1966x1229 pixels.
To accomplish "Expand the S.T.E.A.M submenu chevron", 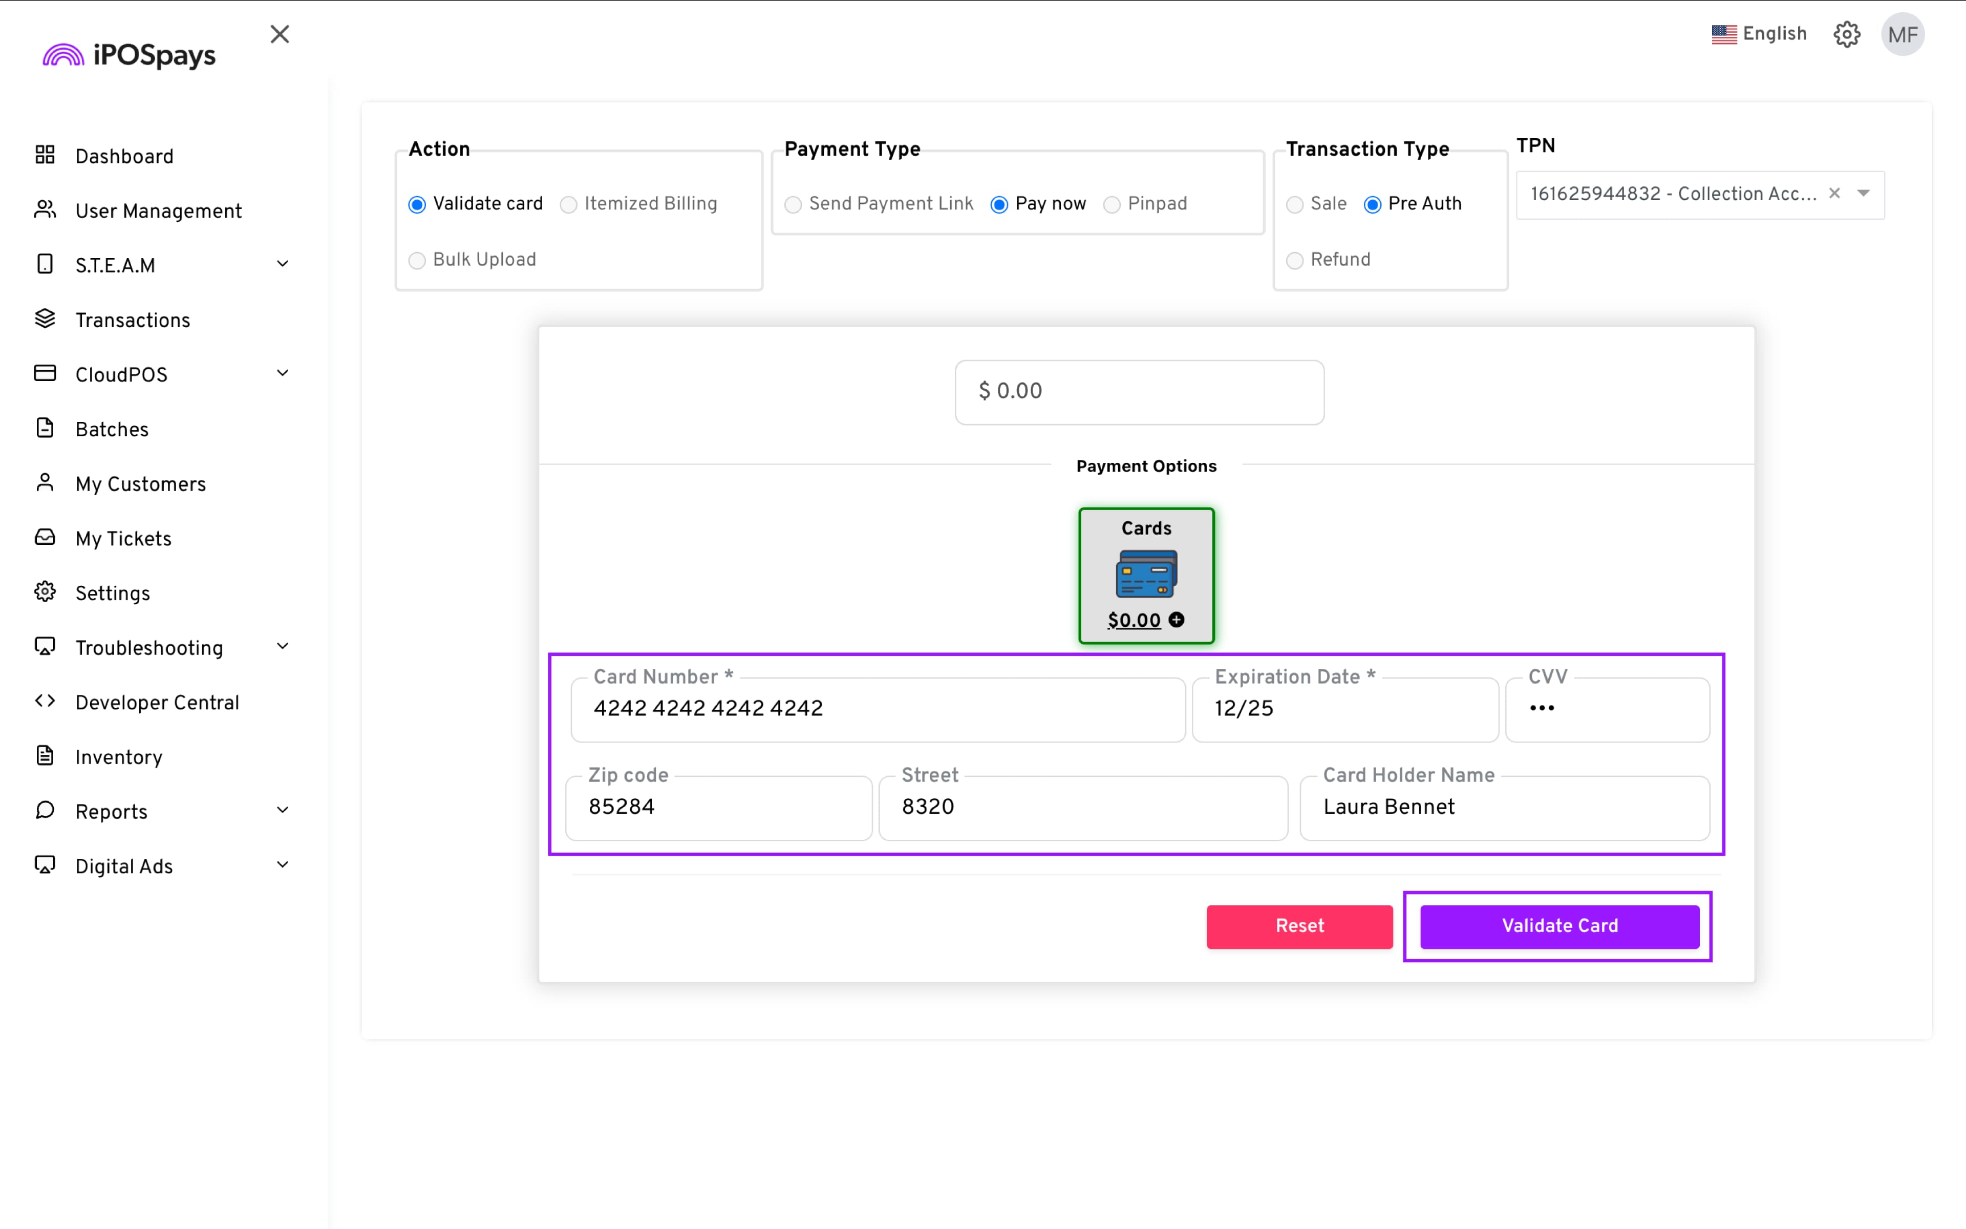I will point(283,264).
